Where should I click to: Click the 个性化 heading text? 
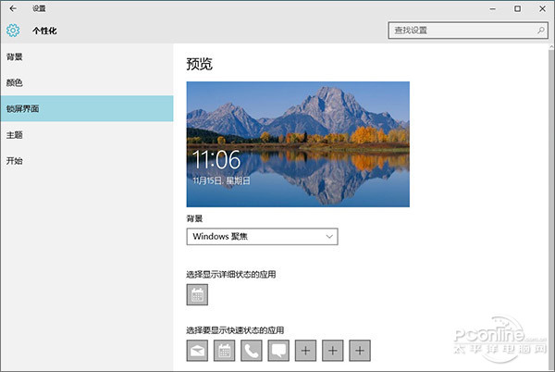(44, 31)
